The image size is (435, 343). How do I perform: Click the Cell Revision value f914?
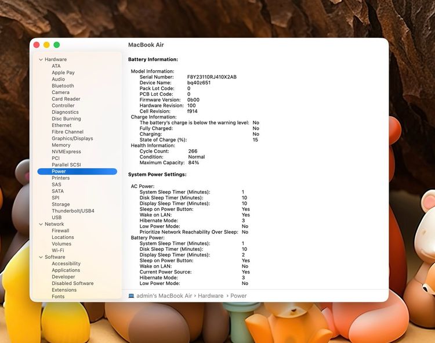(x=192, y=111)
